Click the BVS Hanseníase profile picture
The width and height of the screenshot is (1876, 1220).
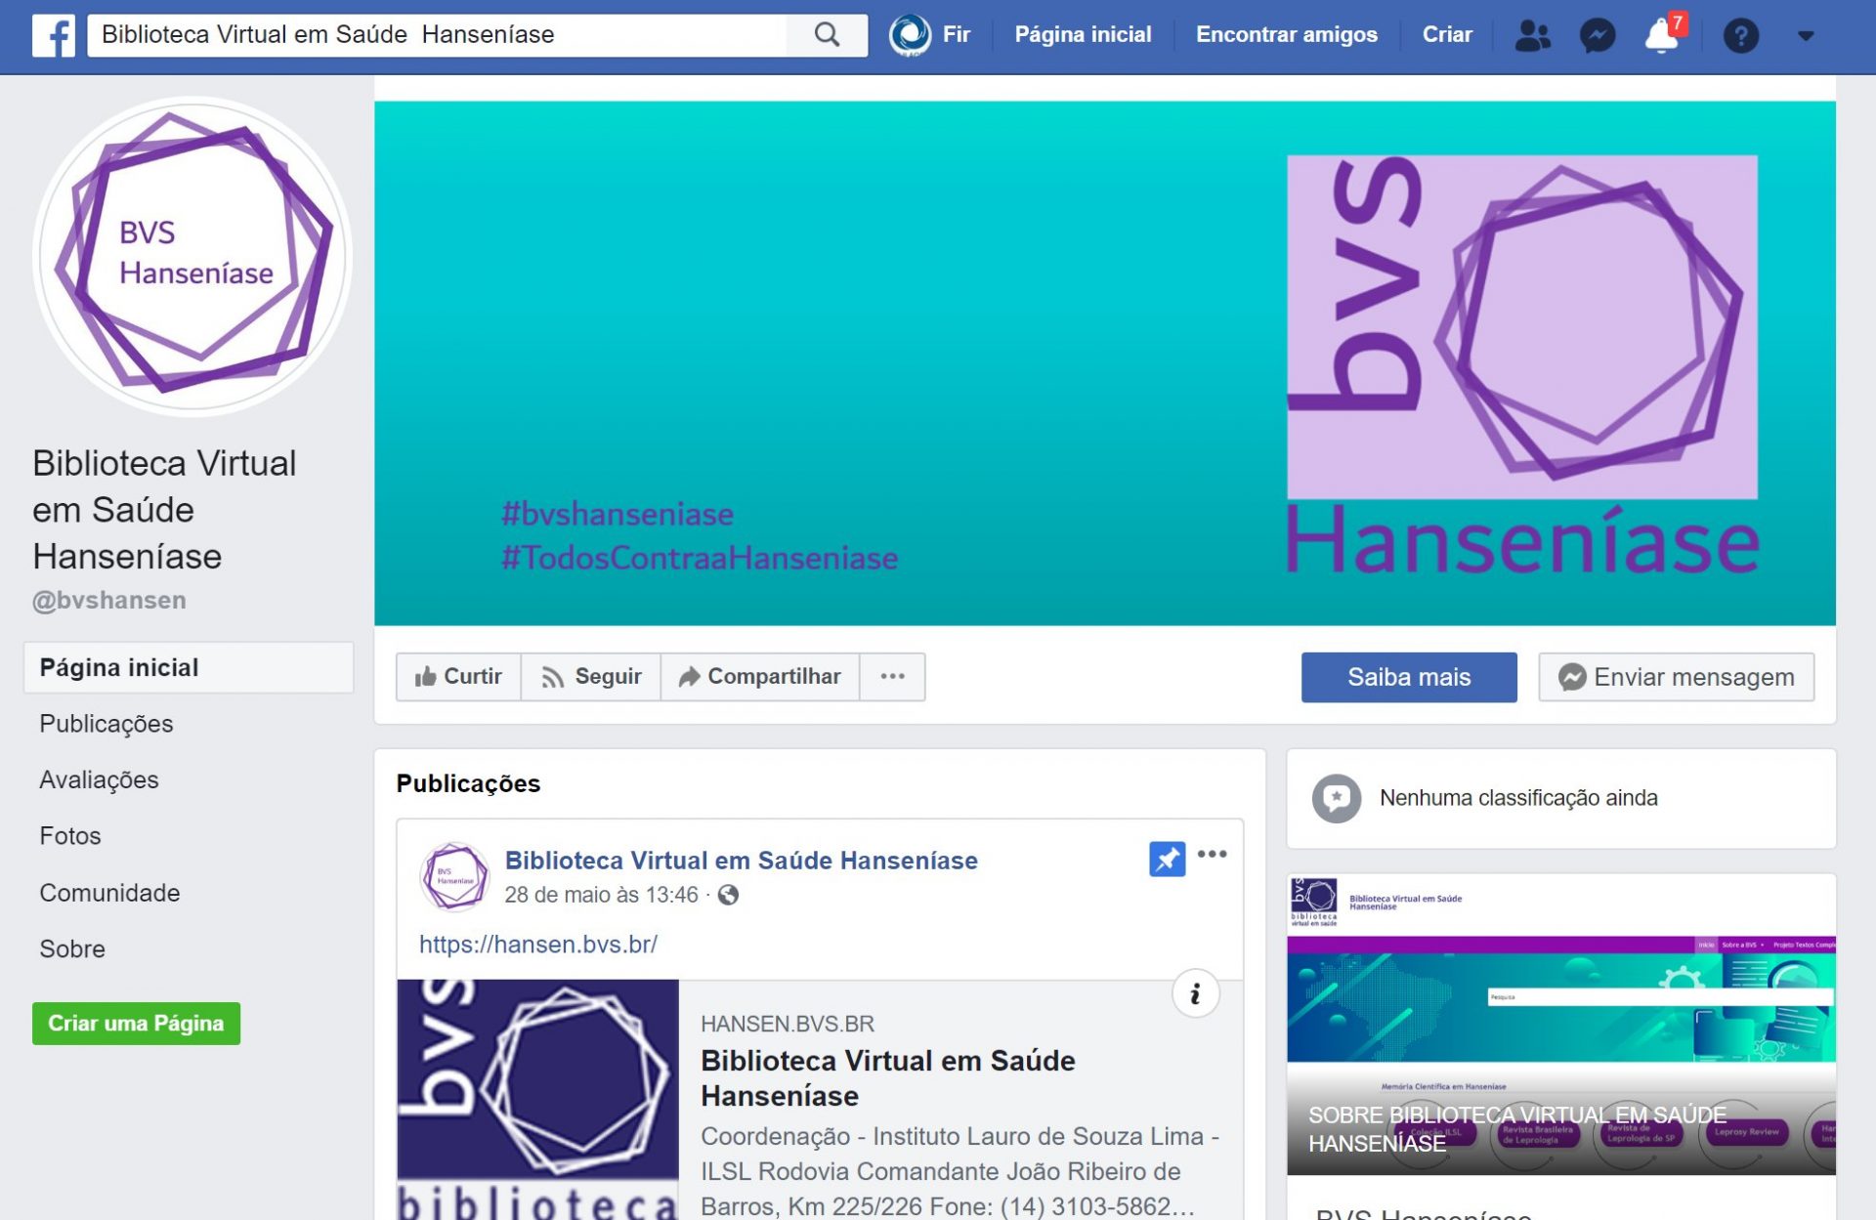pyautogui.click(x=193, y=256)
